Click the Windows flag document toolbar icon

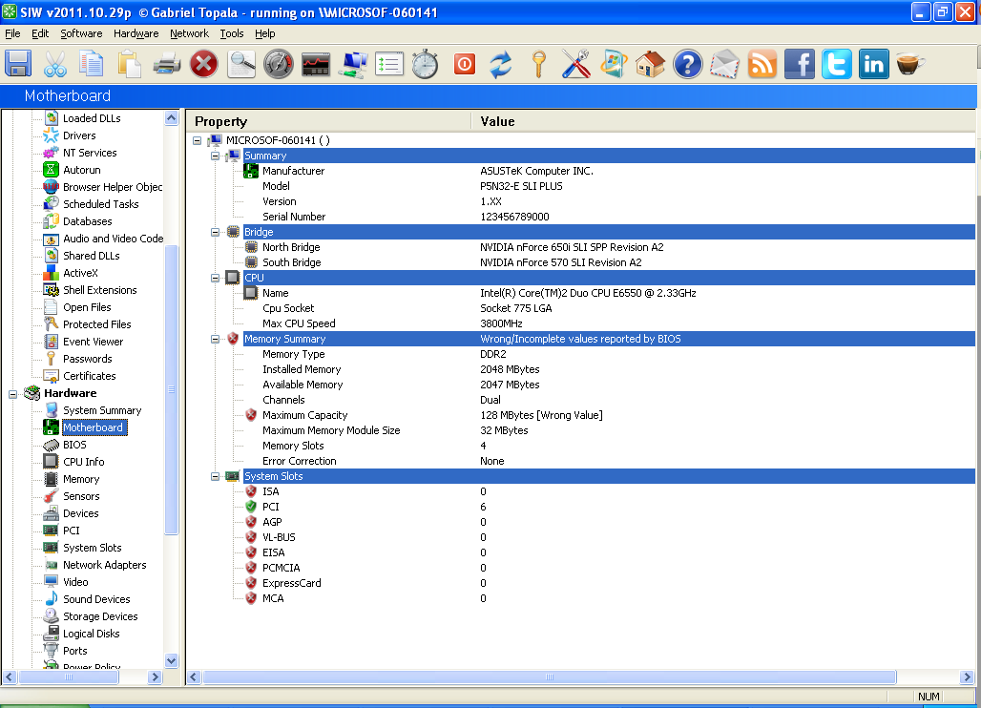[x=614, y=64]
